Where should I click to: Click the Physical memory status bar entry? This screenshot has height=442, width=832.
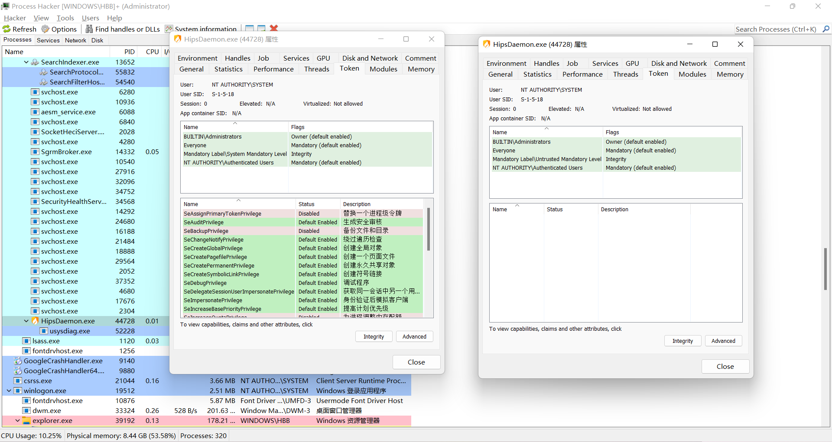[x=121, y=436]
